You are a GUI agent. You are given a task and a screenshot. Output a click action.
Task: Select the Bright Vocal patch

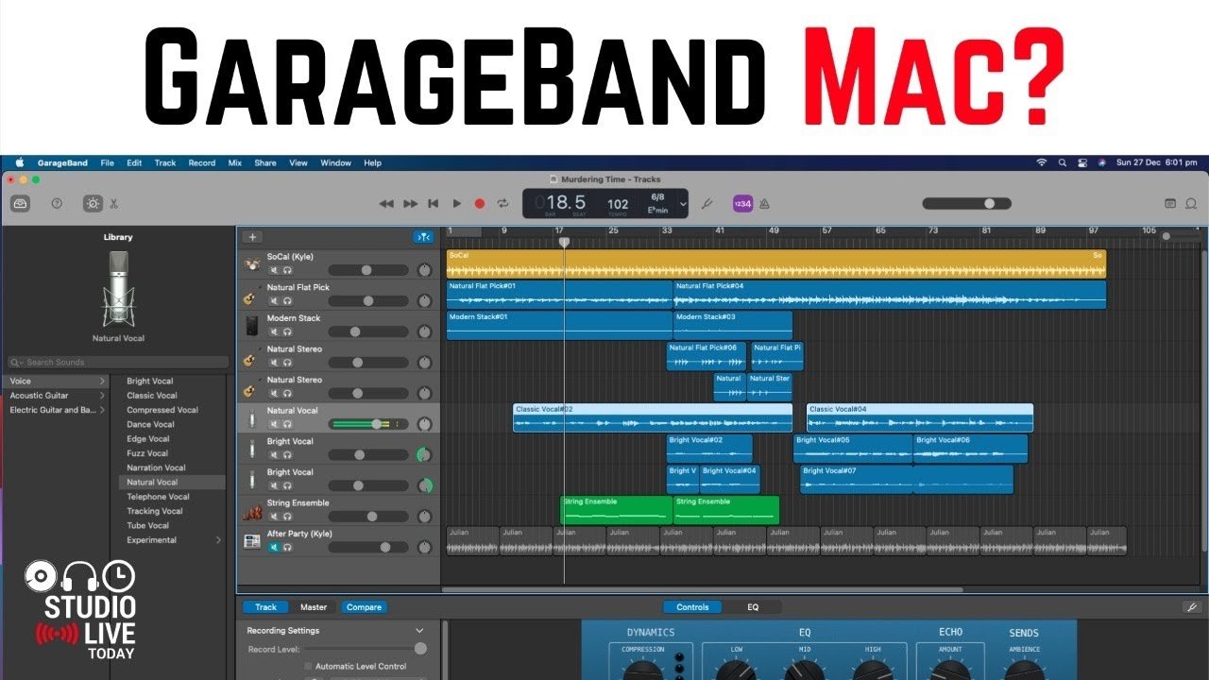coord(150,382)
